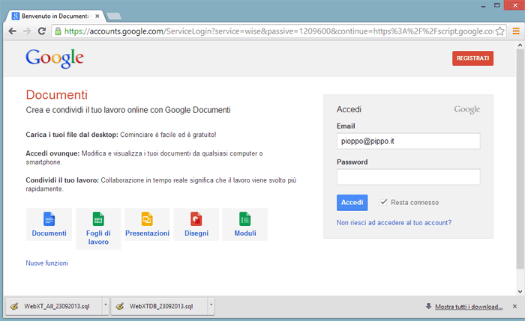The width and height of the screenshot is (525, 321).
Task: Open the Nuove funzioni link
Action: (x=46, y=263)
